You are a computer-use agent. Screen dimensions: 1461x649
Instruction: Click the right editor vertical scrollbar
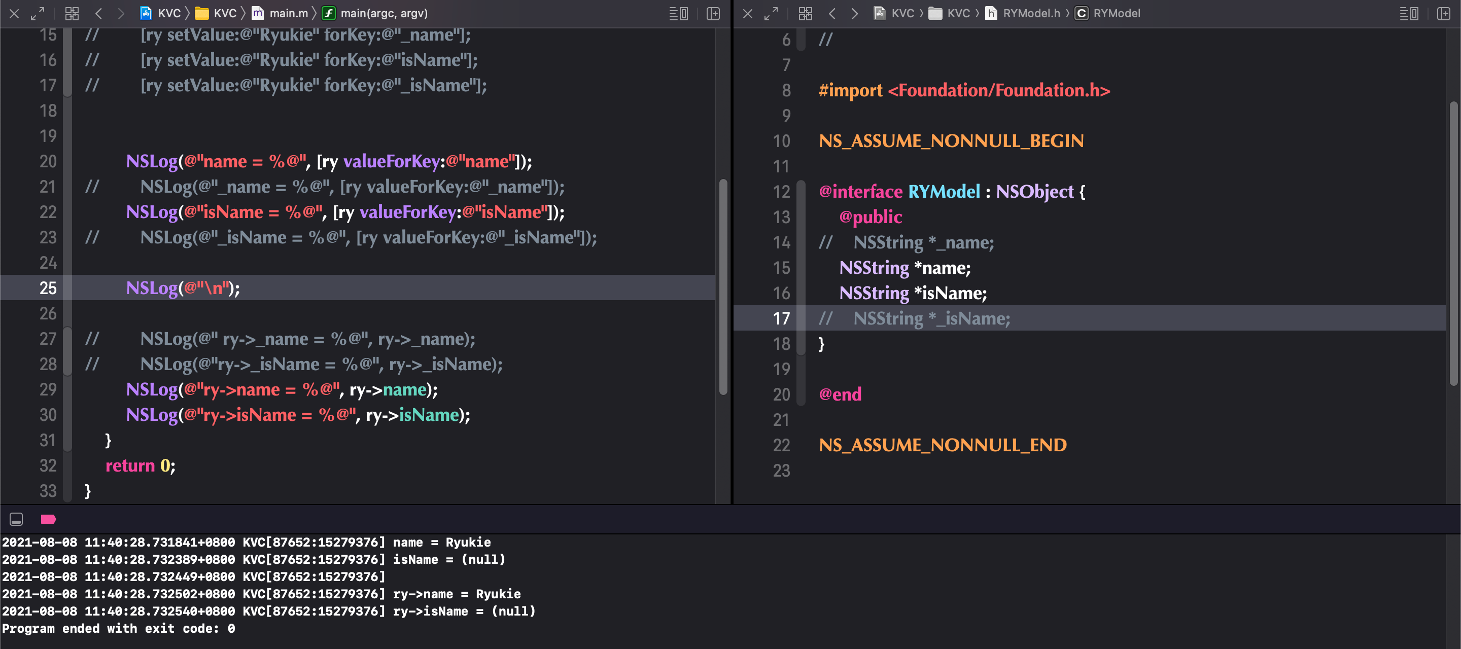tap(1453, 244)
